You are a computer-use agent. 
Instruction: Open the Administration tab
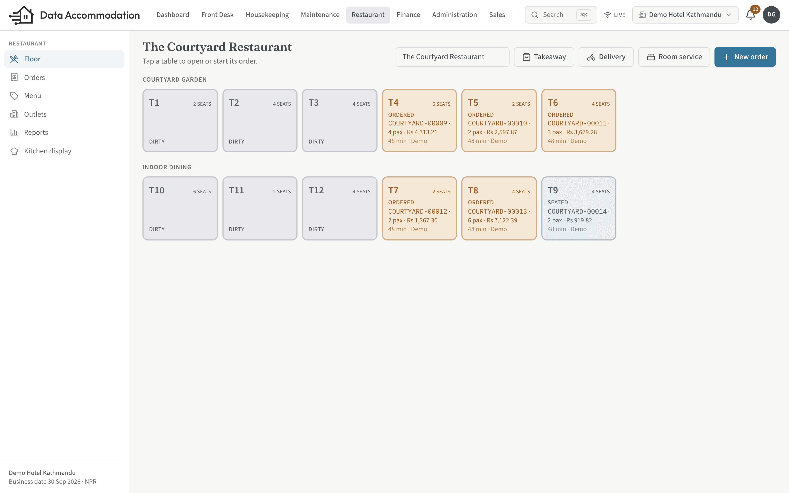pyautogui.click(x=454, y=15)
